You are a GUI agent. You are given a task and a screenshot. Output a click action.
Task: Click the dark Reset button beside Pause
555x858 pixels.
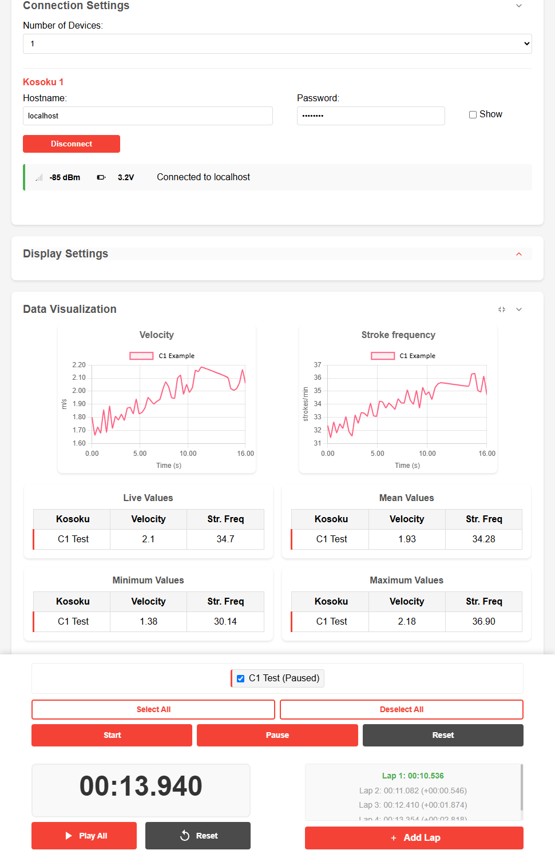443,735
